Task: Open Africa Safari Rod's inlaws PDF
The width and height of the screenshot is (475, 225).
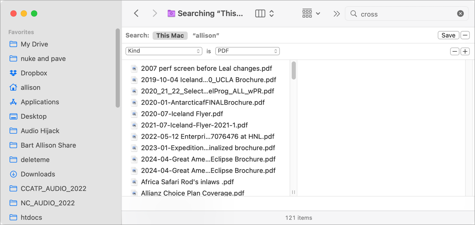Action: (187, 182)
